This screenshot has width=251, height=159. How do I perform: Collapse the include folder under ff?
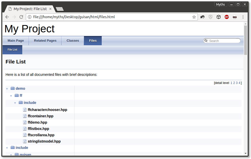[x=15, y=103]
